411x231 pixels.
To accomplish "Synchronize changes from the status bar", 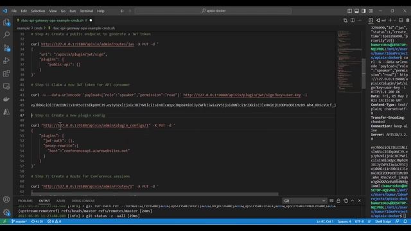I will coord(37,221).
